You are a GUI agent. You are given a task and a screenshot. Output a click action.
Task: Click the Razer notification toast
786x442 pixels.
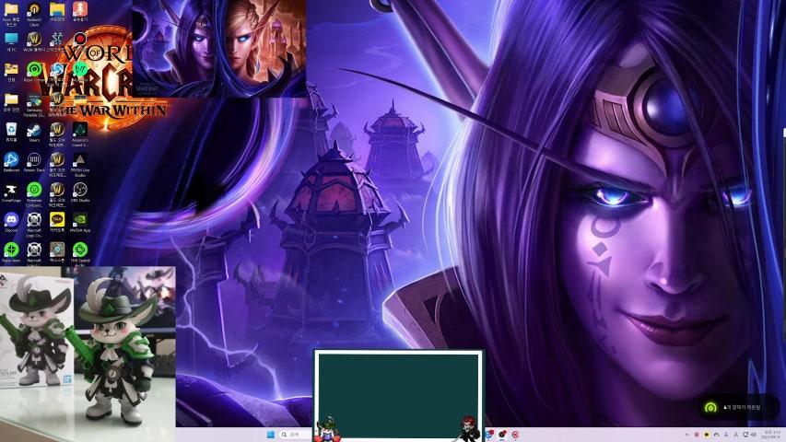click(x=736, y=407)
